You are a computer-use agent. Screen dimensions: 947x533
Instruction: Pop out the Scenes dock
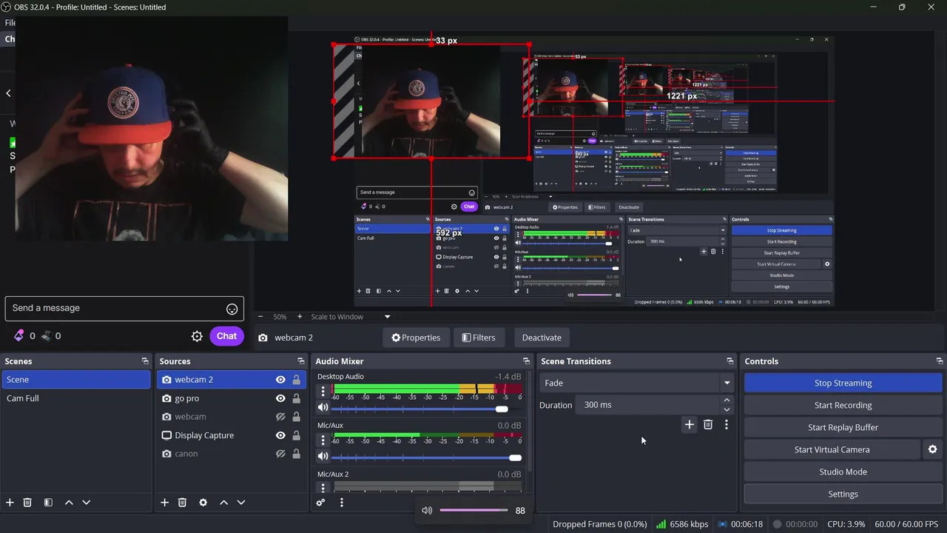click(145, 361)
